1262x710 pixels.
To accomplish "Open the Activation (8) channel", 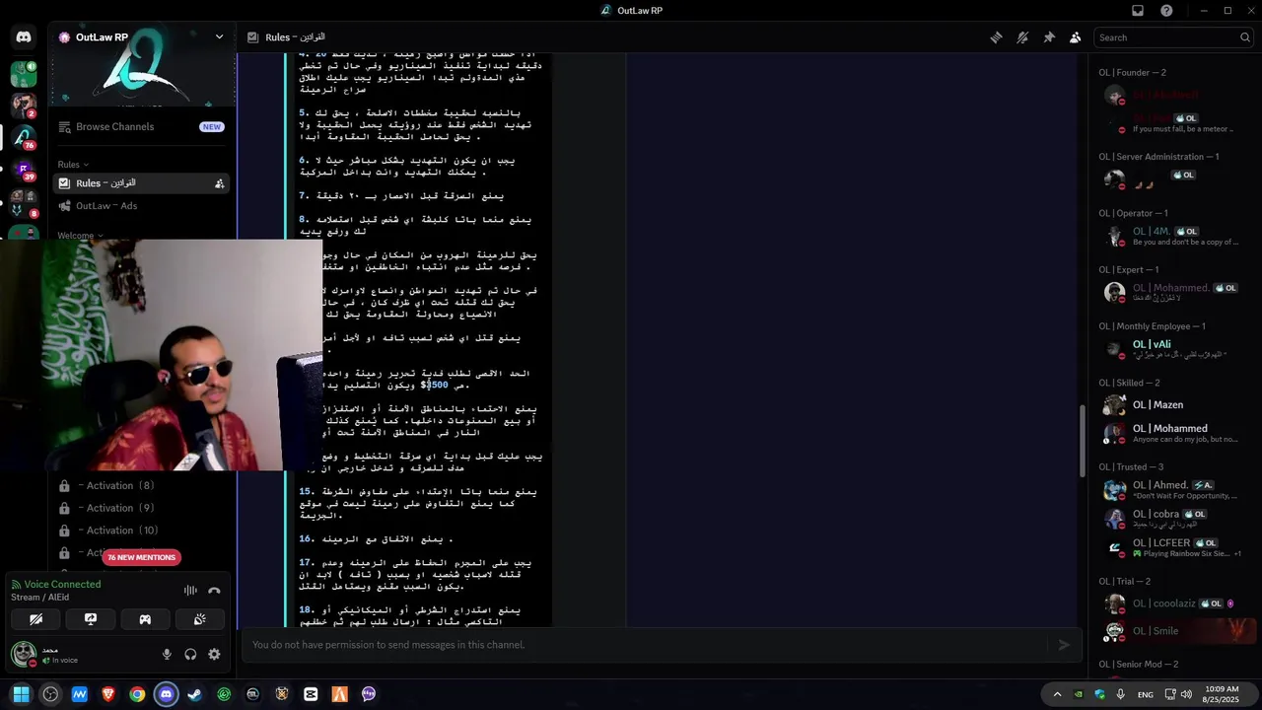I will point(142,485).
